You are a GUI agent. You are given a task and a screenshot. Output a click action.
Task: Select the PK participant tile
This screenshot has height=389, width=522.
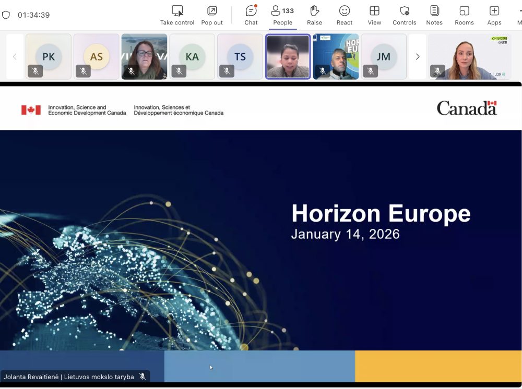coord(49,56)
